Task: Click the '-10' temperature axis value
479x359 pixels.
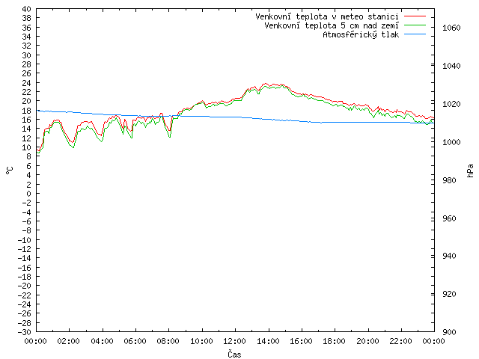Action: coord(25,240)
